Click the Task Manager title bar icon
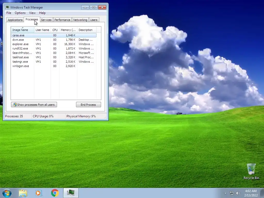Image resolution: width=264 pixels, height=198 pixels. pos(7,7)
